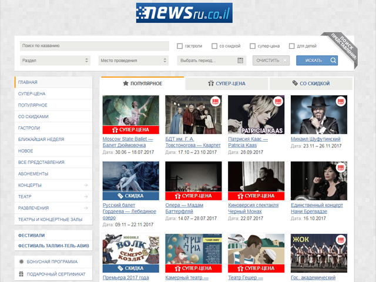Click the magnifier icon on ИСКАТЬ button
This screenshot has height=282, width=376.
coord(333,60)
